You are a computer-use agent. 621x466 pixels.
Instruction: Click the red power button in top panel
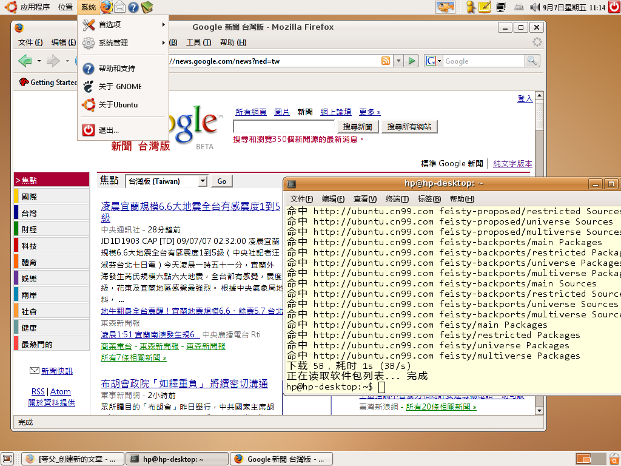pyautogui.click(x=614, y=7)
